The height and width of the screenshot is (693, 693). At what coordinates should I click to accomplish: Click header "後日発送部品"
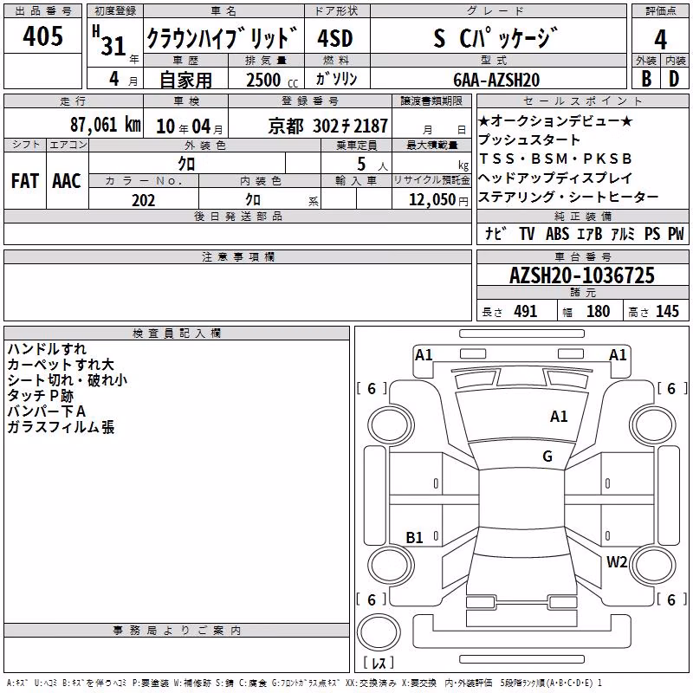tap(237, 216)
